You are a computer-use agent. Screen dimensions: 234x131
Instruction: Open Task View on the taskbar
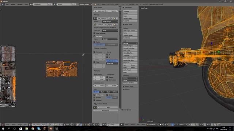(x=15, y=128)
